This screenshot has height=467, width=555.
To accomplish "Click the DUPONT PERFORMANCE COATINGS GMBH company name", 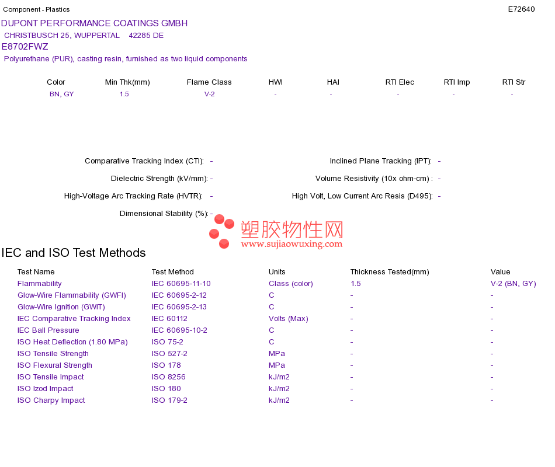I will point(95,23).
